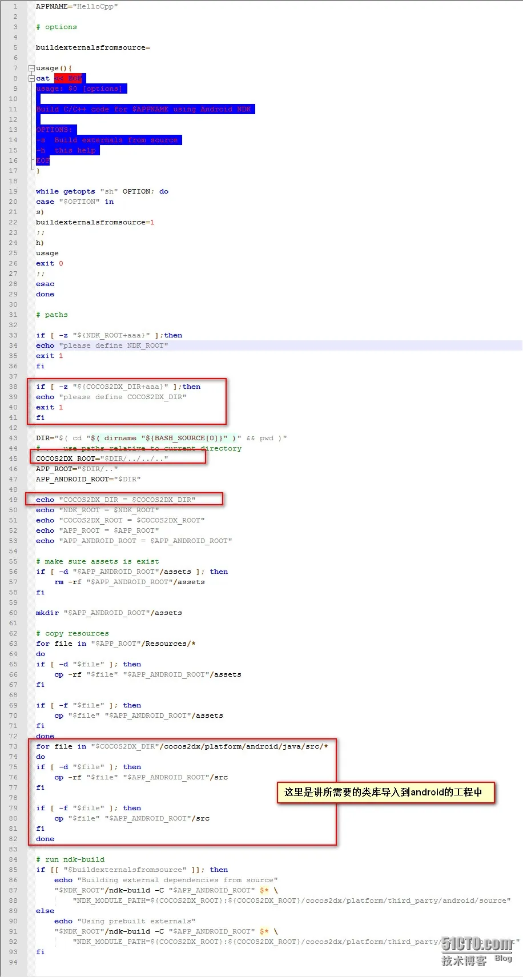
Task: Click 'for file in "$APP_ROOT"/Resources/*' line
Action: click(x=116, y=644)
